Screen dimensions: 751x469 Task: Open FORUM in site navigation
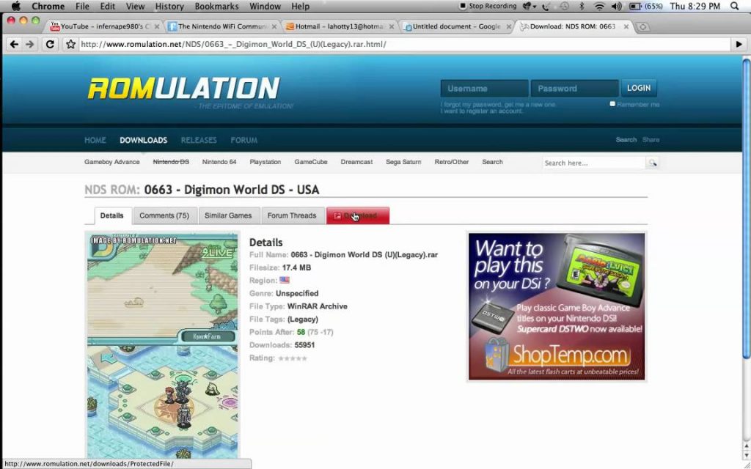243,140
